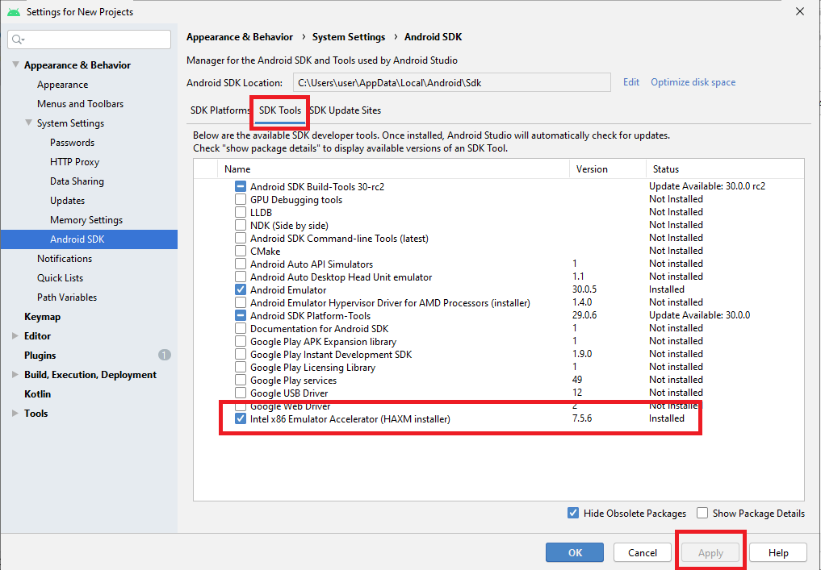Uncheck Intel x86 Emulator Accelerator HAXM checkbox
This screenshot has height=570, width=821.
[241, 419]
